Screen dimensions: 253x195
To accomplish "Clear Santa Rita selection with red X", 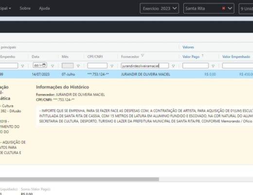I will [223, 8].
